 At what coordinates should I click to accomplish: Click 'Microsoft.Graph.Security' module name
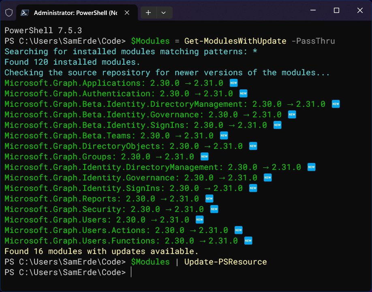(x=63, y=209)
